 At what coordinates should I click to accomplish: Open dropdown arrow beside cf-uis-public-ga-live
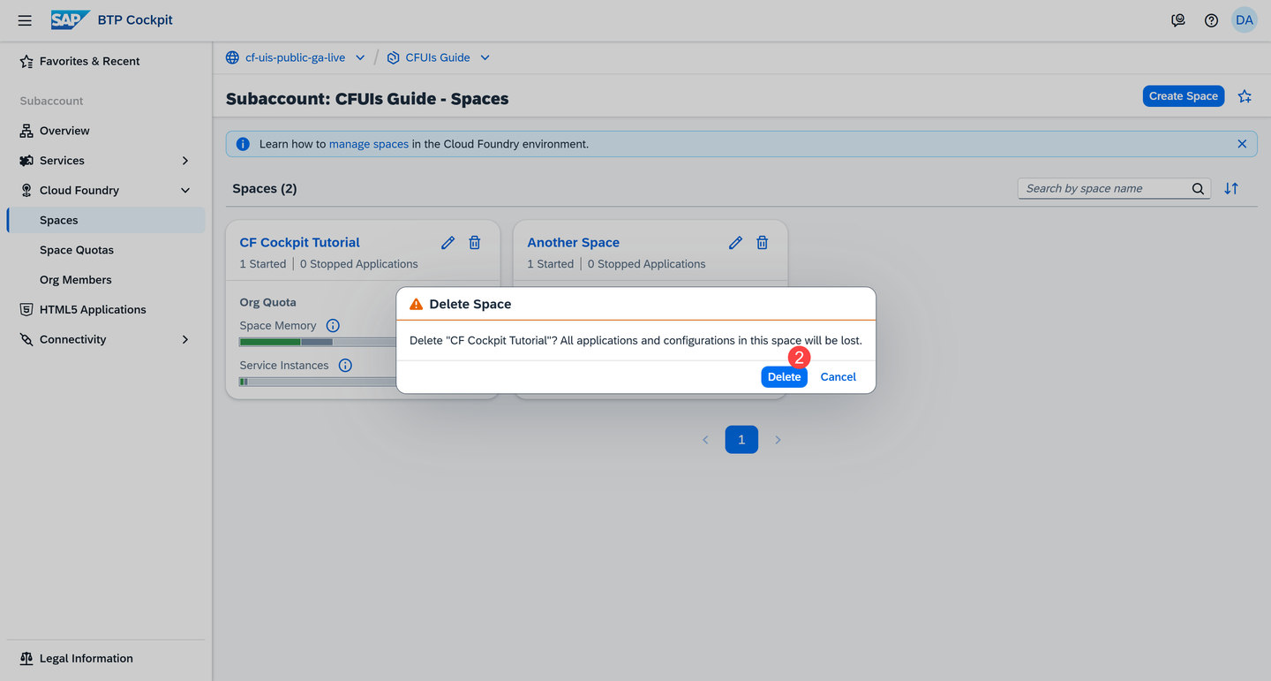[360, 58]
